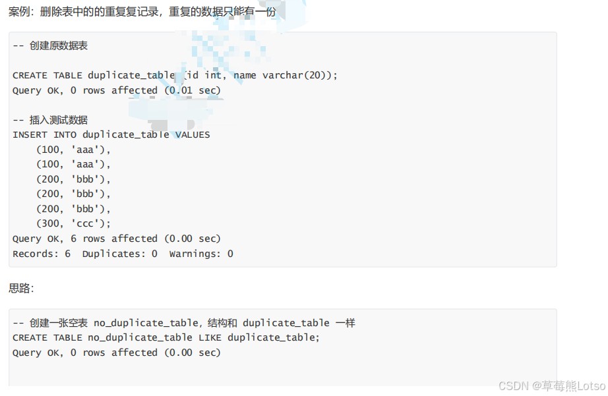
Task: Click the comment about 创建一张空表 no_duplicate_table
Action: click(184, 323)
